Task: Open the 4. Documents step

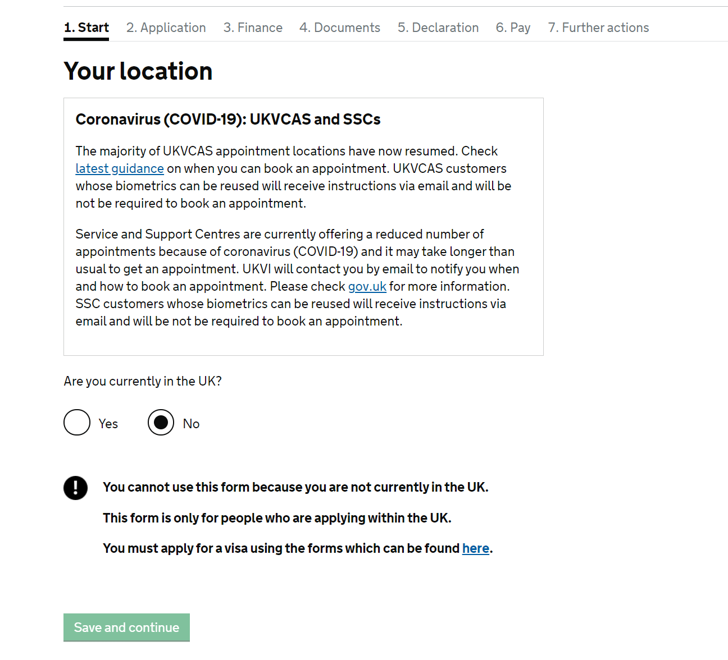Action: pyautogui.click(x=340, y=27)
